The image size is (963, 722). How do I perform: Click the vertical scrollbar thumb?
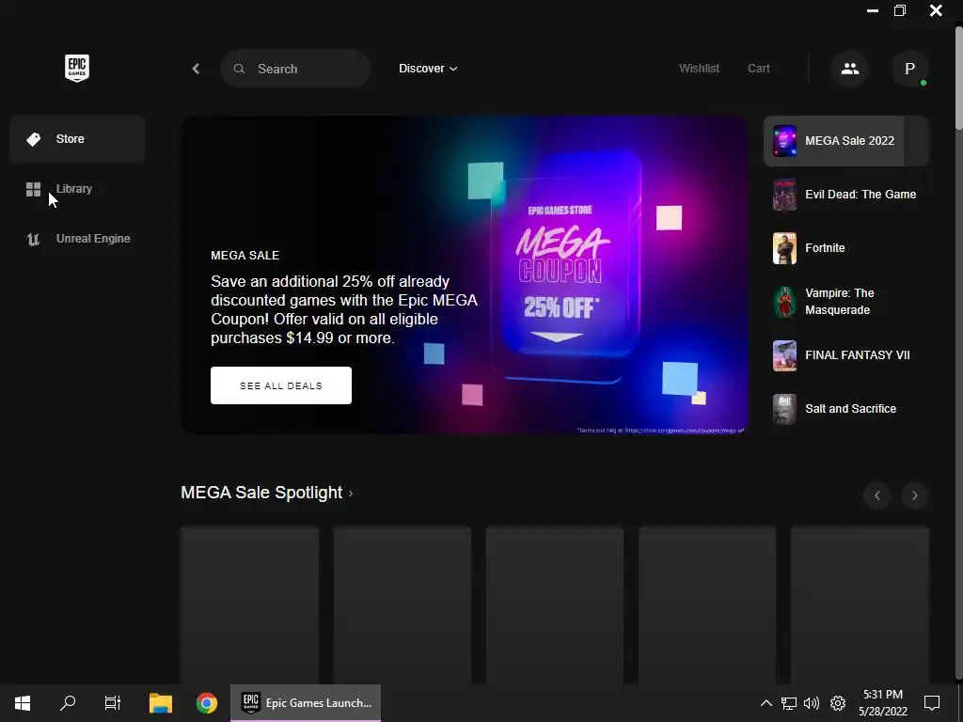[x=958, y=79]
